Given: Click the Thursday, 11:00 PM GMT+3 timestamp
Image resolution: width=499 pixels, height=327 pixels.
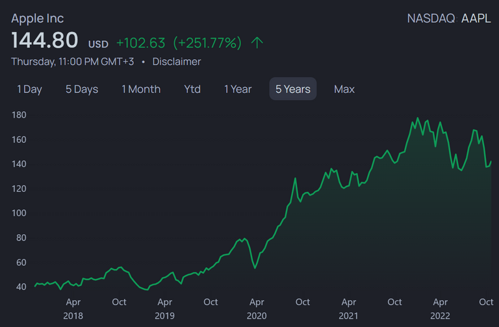Looking at the screenshot, I should [x=73, y=62].
